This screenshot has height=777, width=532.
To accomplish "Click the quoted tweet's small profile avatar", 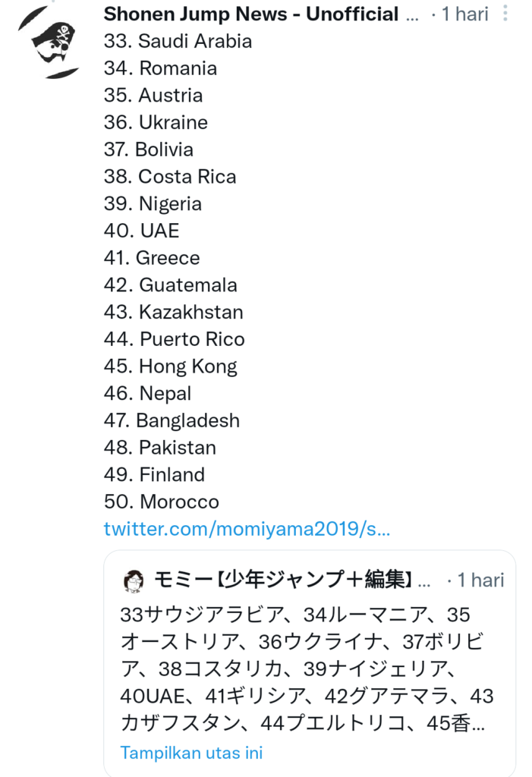I will (134, 581).
